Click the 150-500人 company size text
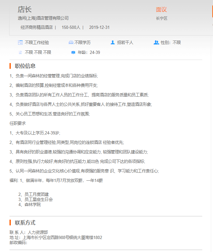The width and height of the screenshot is (213, 252). [71, 27]
